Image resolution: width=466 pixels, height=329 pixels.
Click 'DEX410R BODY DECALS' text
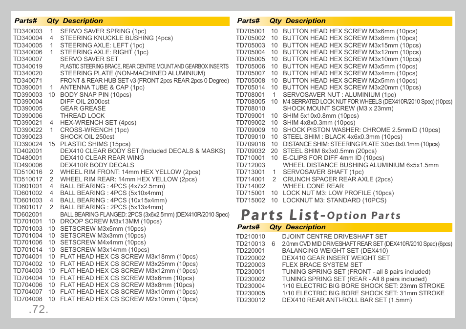tap(97, 165)
